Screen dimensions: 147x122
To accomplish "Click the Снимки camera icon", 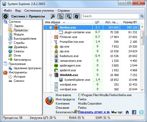I will (x=10, y=81).
